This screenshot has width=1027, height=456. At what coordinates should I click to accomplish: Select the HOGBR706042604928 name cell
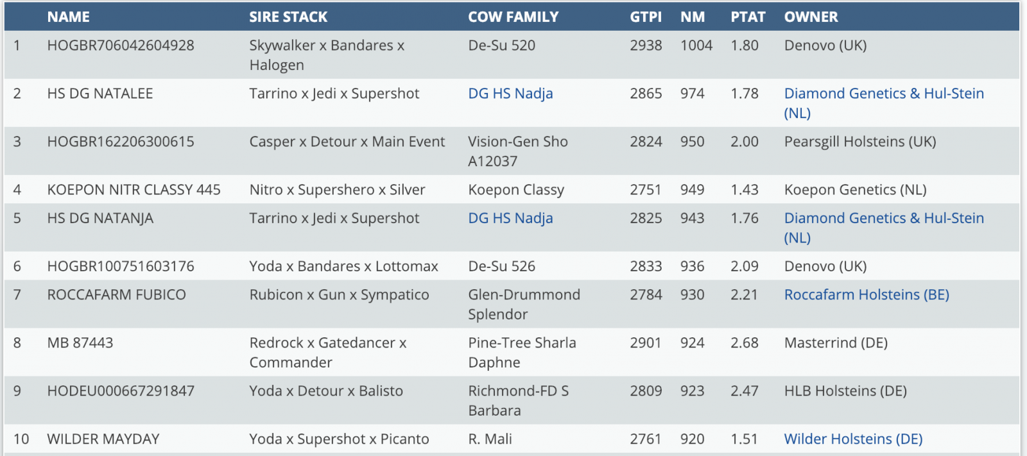pos(121,46)
